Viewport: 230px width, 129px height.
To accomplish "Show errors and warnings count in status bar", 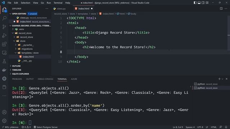I will 26,127.
